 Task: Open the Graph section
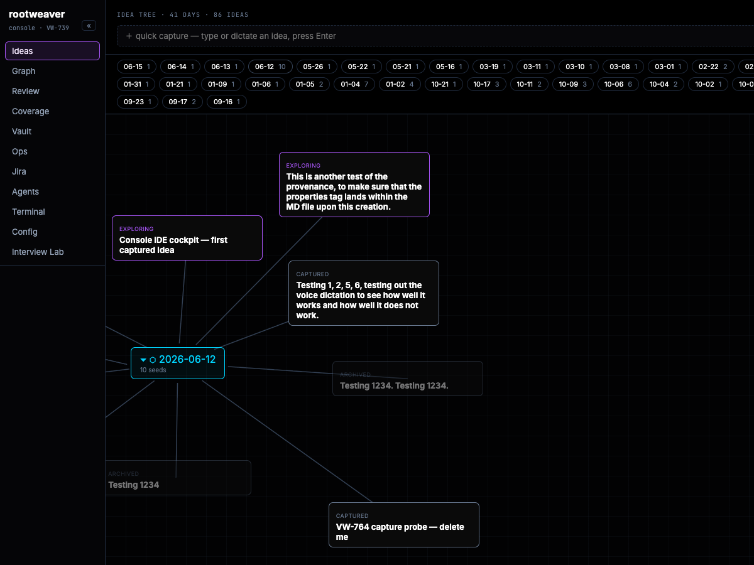pyautogui.click(x=52, y=71)
